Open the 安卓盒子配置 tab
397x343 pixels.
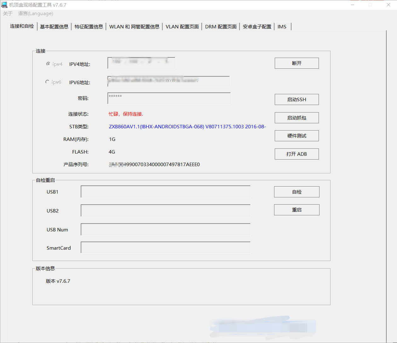tap(257, 26)
